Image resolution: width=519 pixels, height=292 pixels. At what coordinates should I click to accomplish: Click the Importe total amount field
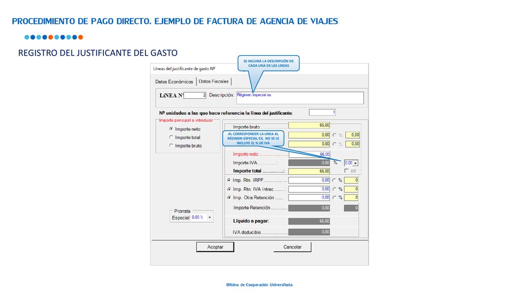coord(309,171)
